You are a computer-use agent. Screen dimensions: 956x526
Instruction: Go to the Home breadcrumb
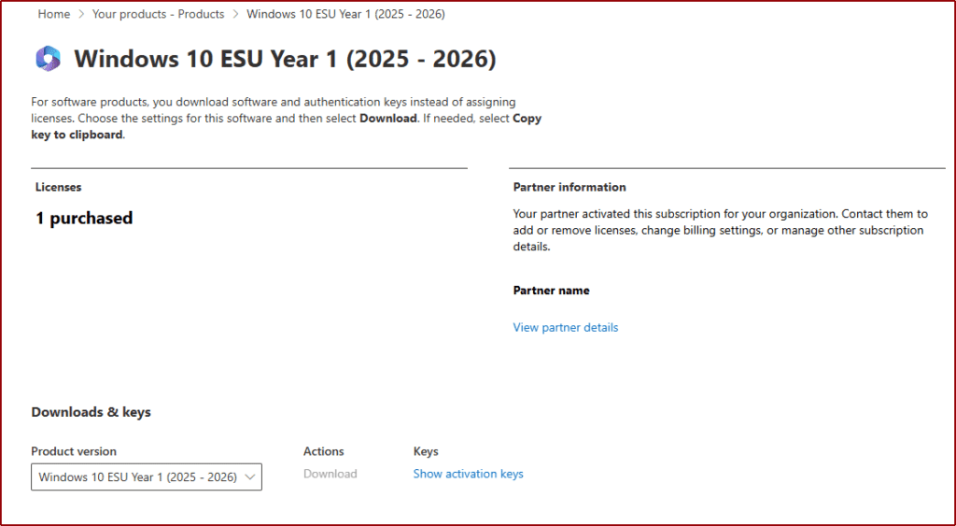click(x=53, y=14)
